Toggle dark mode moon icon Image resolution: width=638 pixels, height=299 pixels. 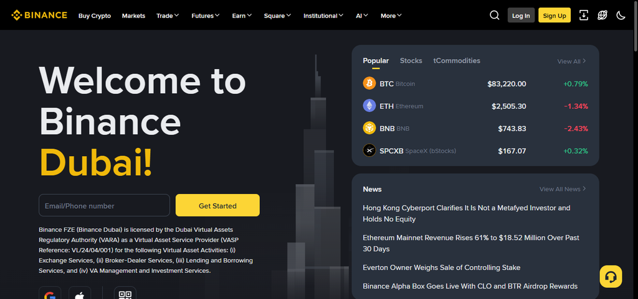pos(621,16)
